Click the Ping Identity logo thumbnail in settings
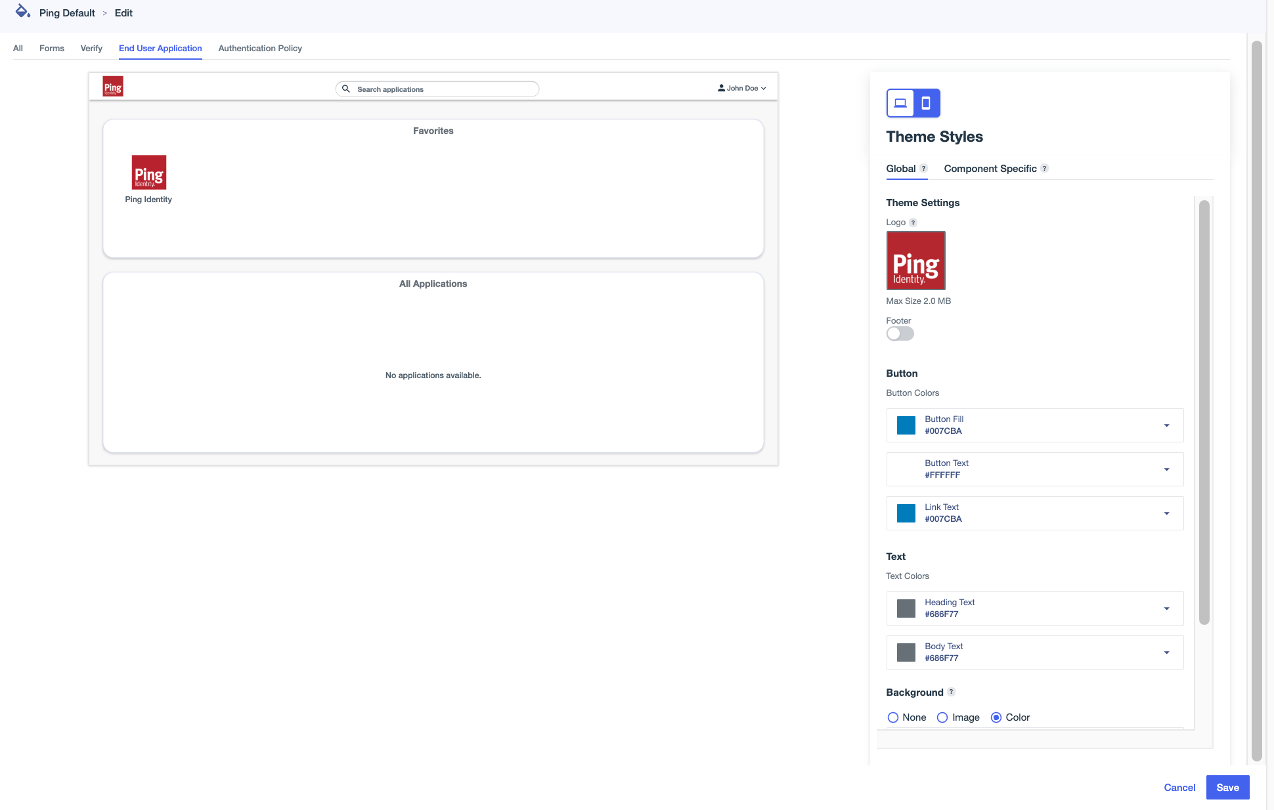 coord(915,261)
